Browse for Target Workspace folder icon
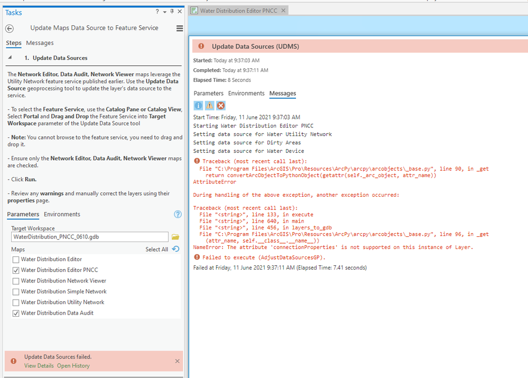The height and width of the screenshot is (378, 528). click(175, 237)
